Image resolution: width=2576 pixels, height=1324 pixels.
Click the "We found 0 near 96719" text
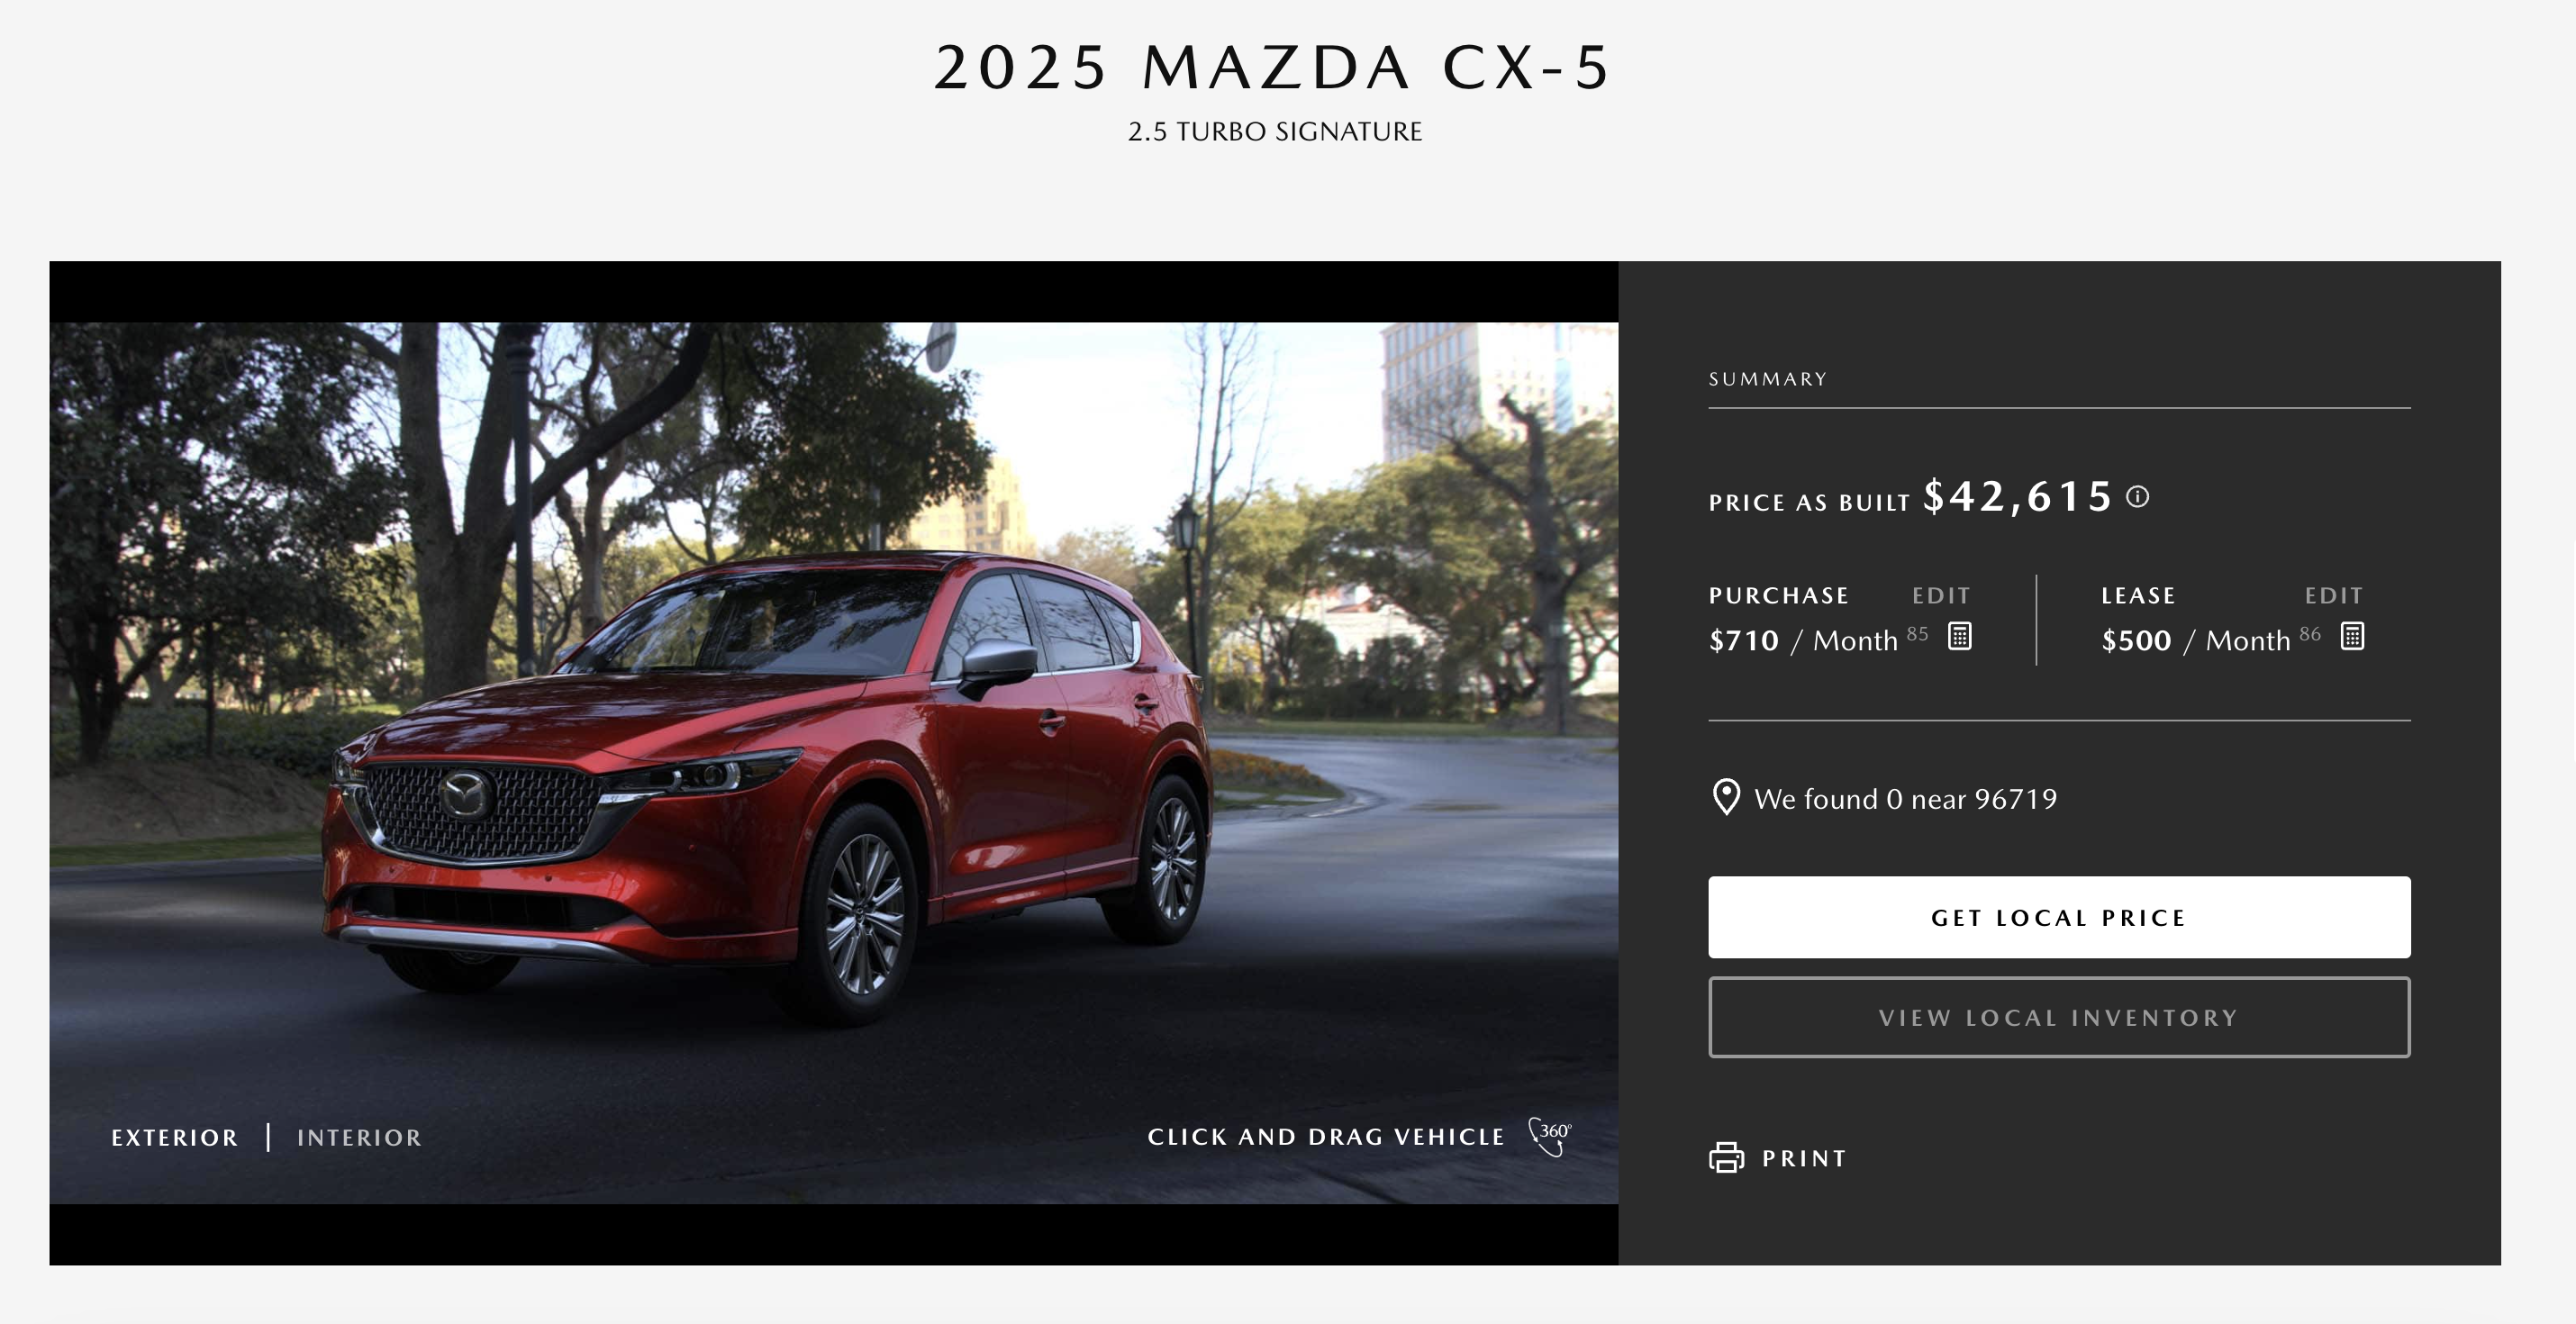pyautogui.click(x=1905, y=799)
